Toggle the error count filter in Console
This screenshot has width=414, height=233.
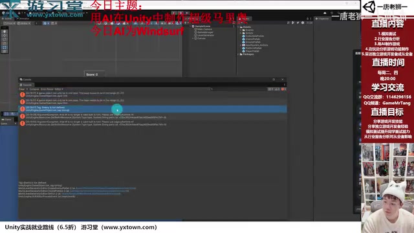click(283, 89)
